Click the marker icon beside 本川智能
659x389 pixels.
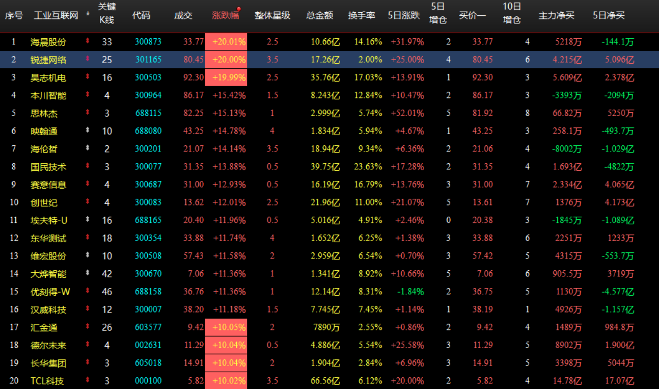(x=88, y=95)
